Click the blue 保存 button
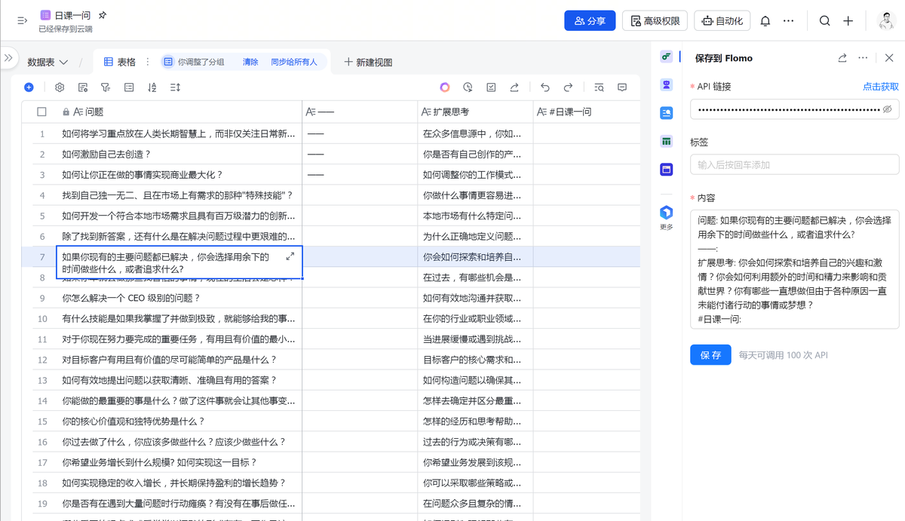The height and width of the screenshot is (521, 905). [710, 354]
